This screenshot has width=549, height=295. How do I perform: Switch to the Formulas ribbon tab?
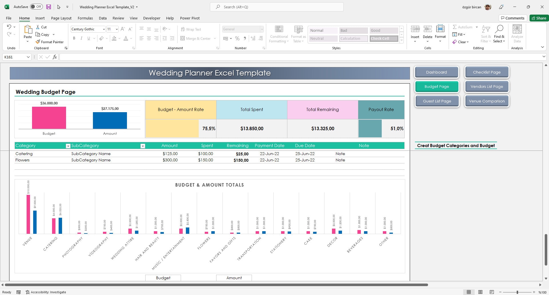(x=85, y=18)
